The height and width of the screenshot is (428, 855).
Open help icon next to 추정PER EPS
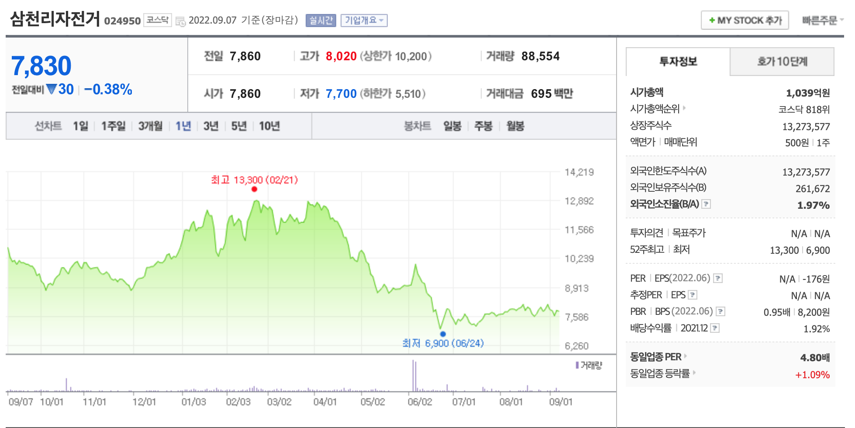[x=693, y=295]
